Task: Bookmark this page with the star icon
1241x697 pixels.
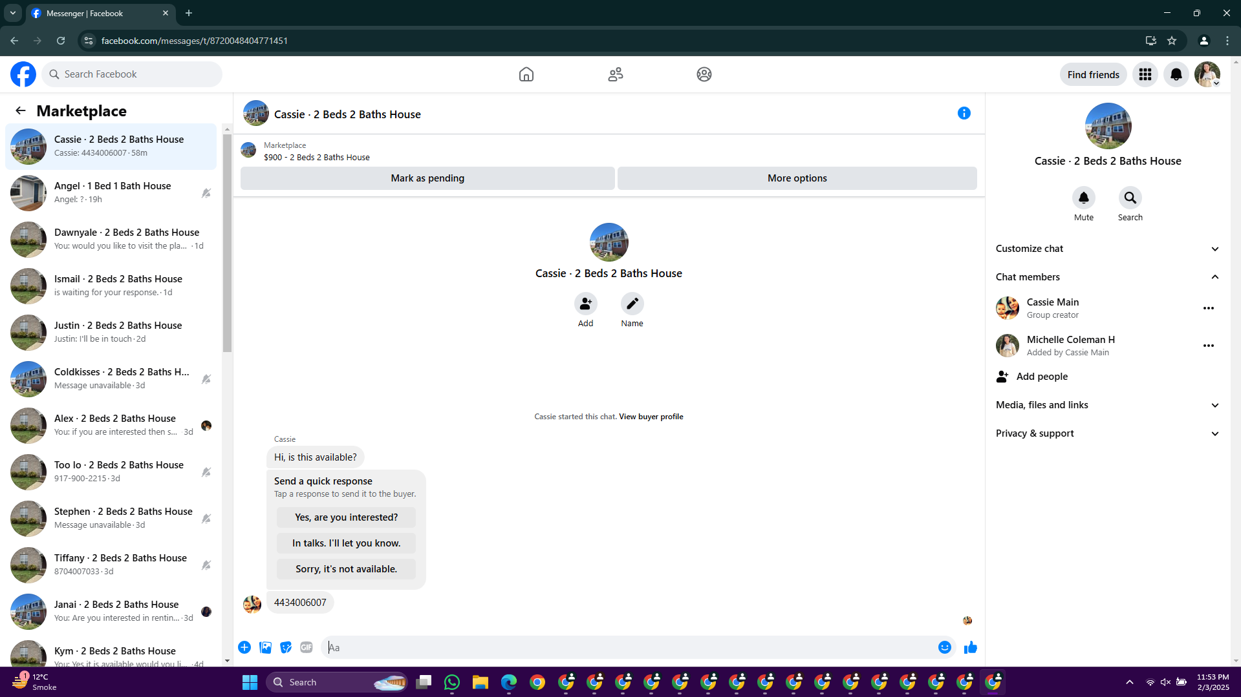Action: (x=1172, y=41)
